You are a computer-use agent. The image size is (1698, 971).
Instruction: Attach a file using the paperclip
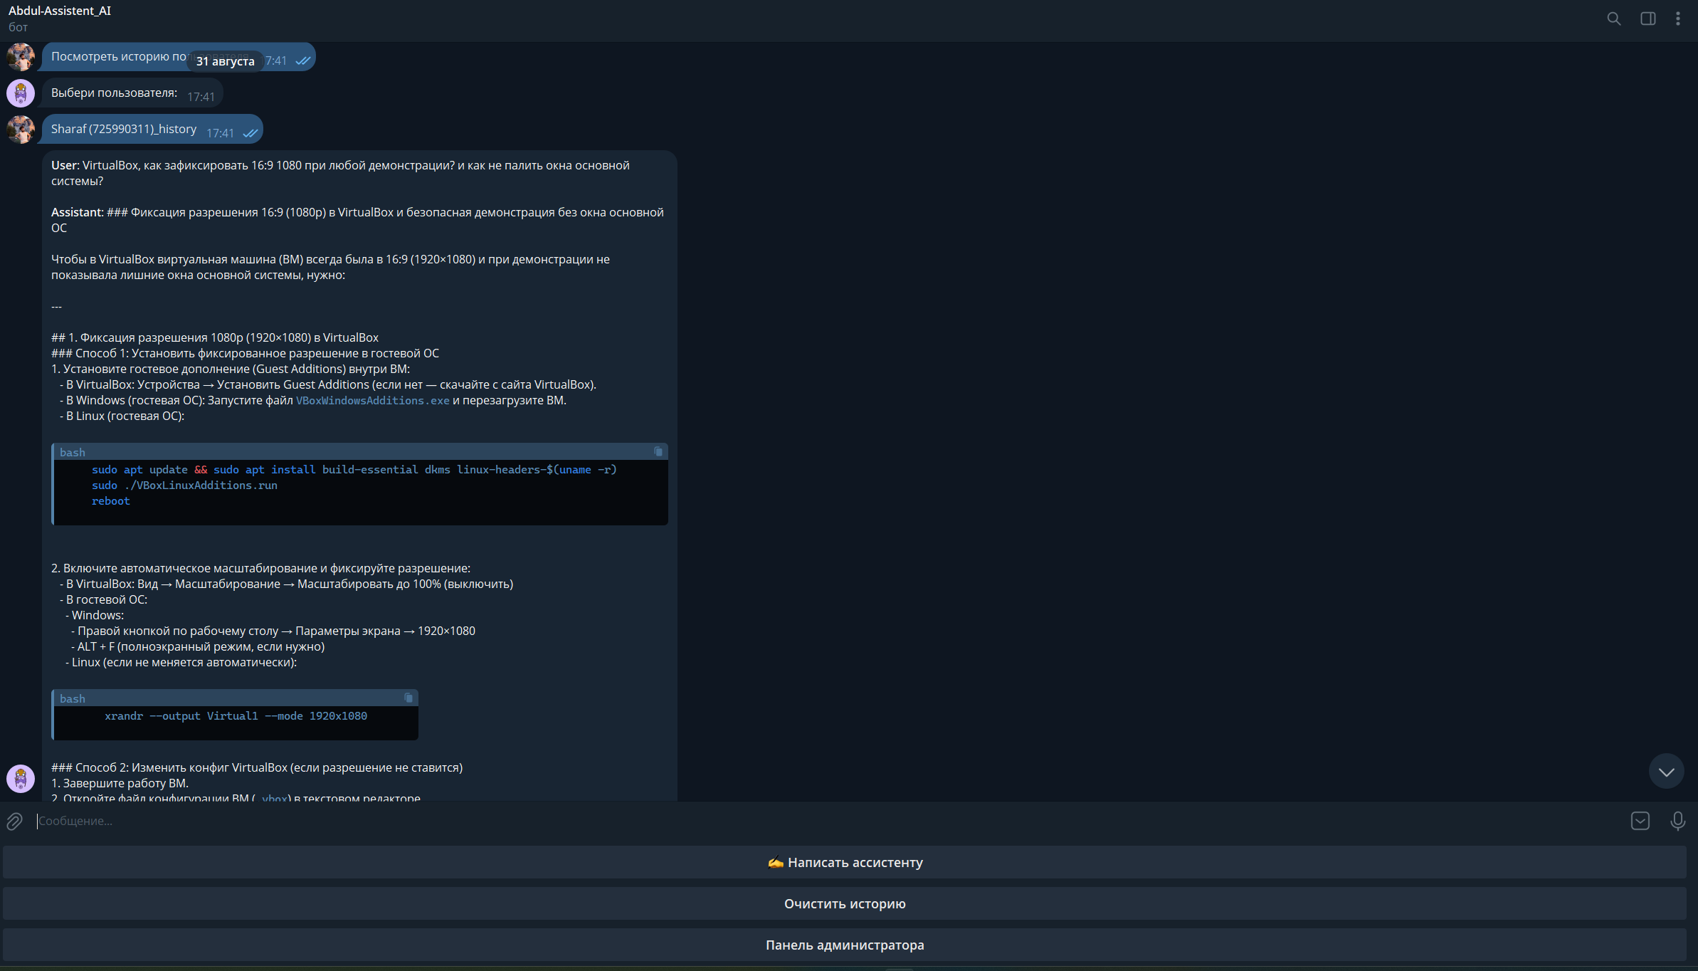pyautogui.click(x=14, y=821)
